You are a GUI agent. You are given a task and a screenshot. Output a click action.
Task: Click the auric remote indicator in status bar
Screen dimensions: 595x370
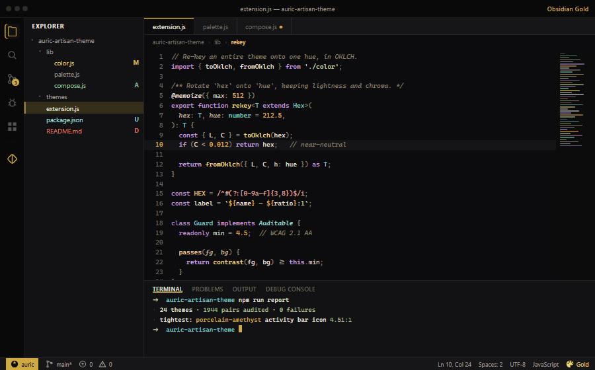pyautogui.click(x=22, y=364)
